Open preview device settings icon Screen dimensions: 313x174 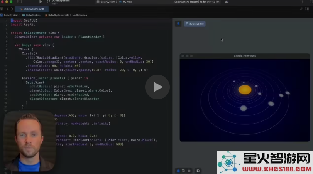pyautogui.click(x=198, y=171)
